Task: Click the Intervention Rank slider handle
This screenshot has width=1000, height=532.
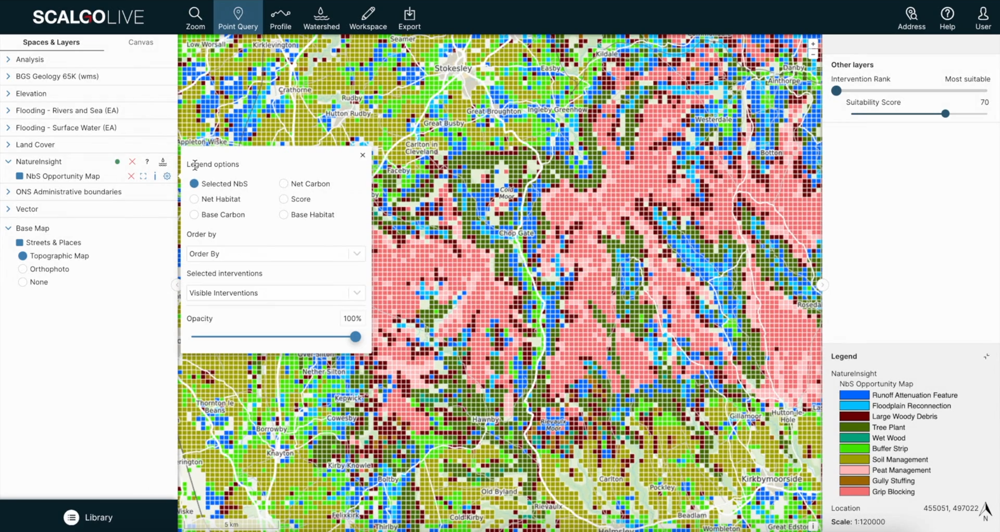Action: [x=836, y=91]
